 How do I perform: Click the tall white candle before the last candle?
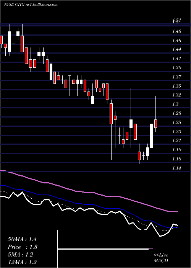[x=151, y=136]
